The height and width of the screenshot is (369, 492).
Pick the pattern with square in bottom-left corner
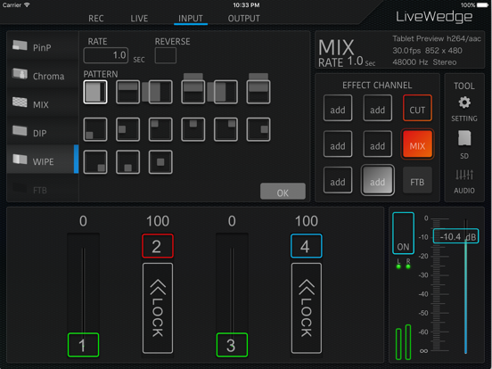95,129
